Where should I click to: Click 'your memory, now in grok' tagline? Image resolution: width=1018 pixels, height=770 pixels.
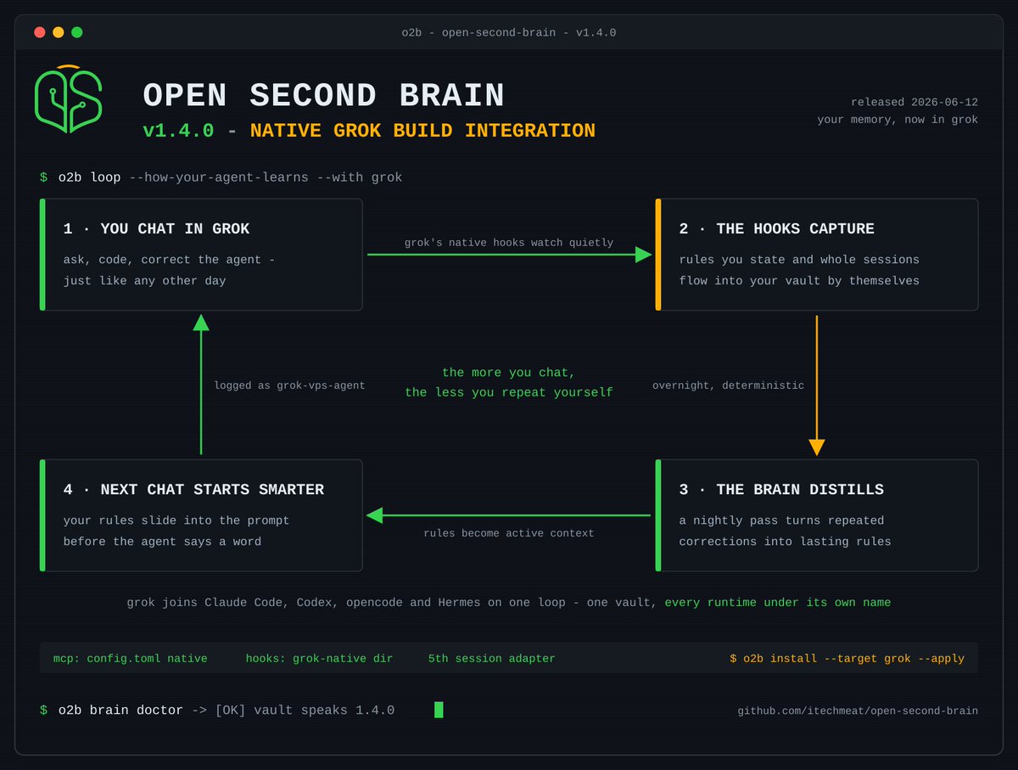point(898,120)
